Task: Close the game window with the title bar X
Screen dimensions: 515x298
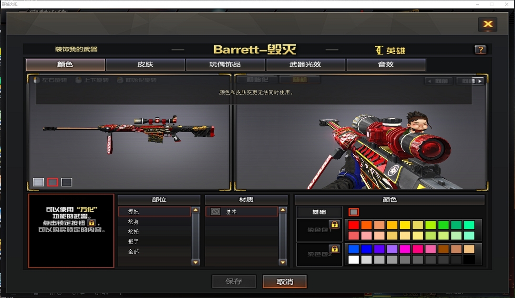Action: click(x=507, y=4)
